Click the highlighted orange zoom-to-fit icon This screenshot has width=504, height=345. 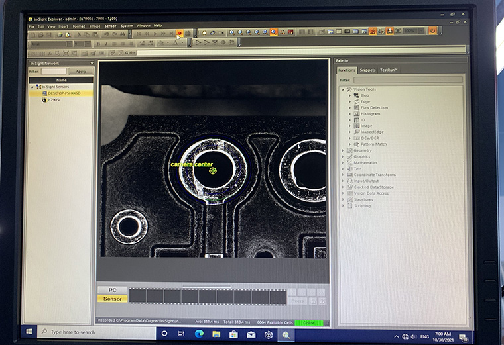tap(273, 32)
